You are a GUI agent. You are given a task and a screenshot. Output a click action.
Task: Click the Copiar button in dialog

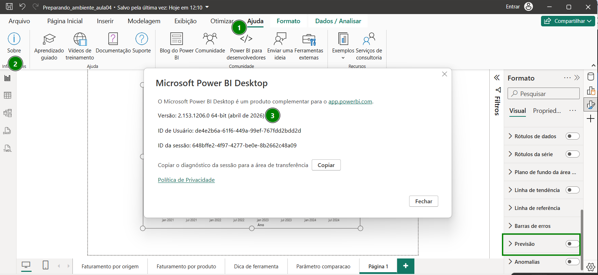(326, 165)
